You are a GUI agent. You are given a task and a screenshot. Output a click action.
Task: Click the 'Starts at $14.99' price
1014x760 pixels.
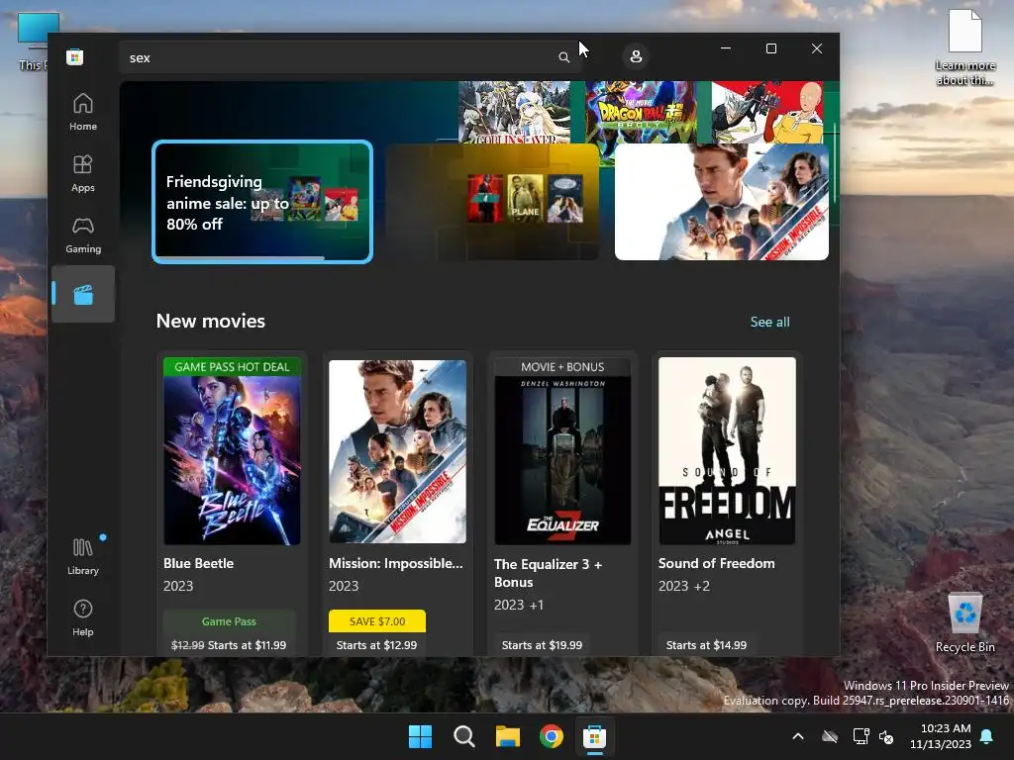pyautogui.click(x=706, y=645)
